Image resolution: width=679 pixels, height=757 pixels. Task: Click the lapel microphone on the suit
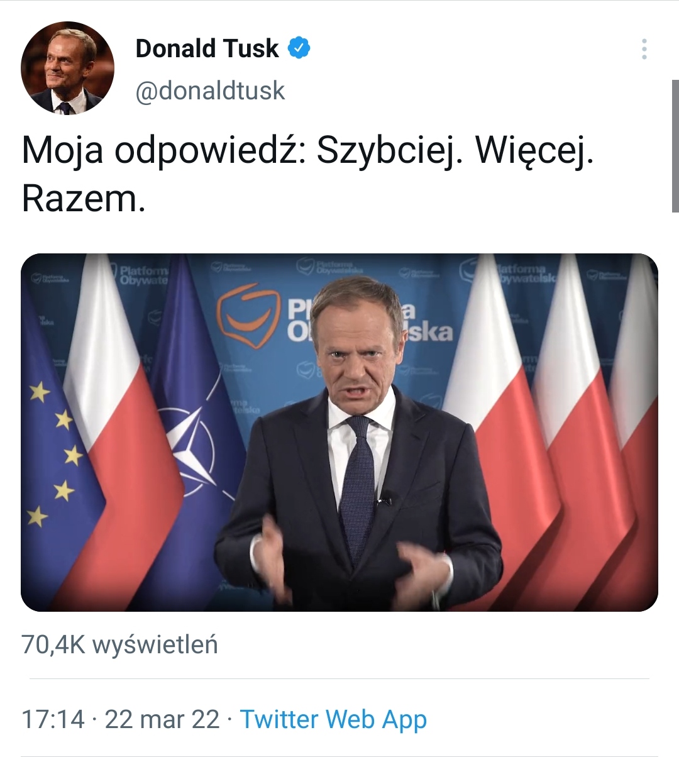(384, 500)
